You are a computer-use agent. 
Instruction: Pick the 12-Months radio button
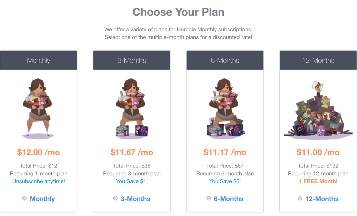[x=300, y=198]
